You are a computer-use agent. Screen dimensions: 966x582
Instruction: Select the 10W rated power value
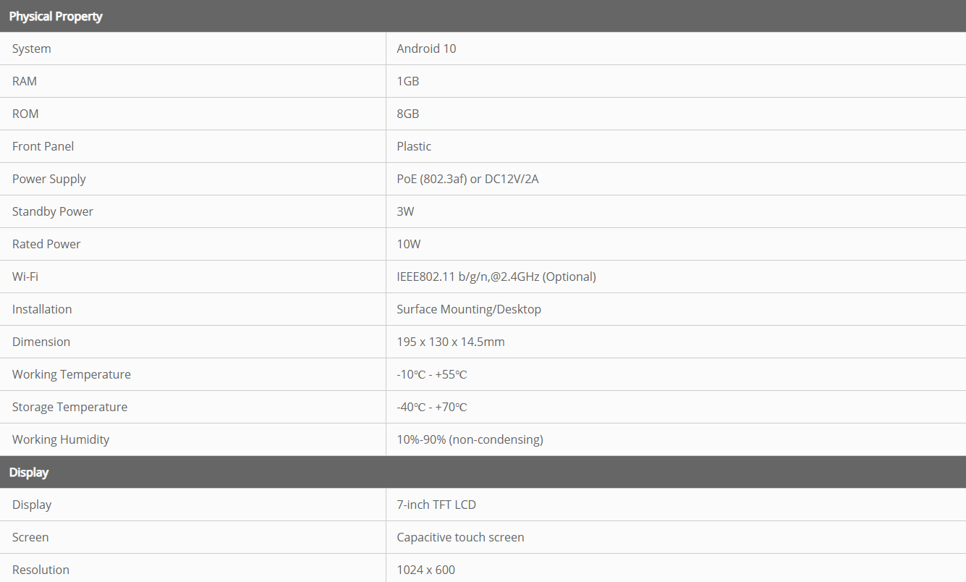[409, 244]
